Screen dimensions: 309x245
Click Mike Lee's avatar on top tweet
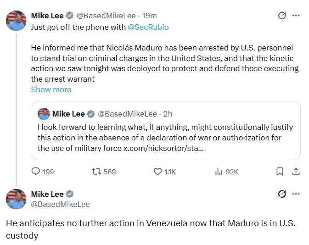click(16, 21)
